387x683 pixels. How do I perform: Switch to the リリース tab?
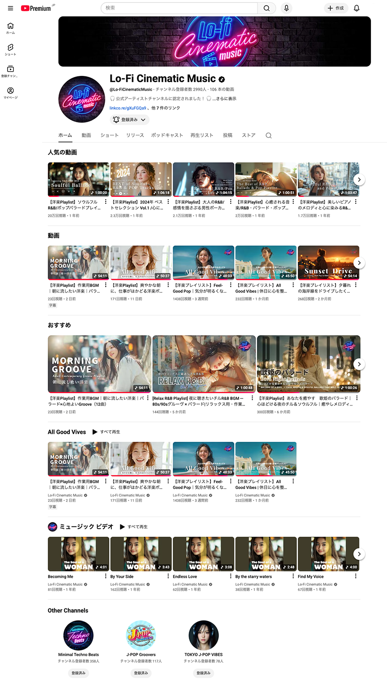pyautogui.click(x=135, y=135)
